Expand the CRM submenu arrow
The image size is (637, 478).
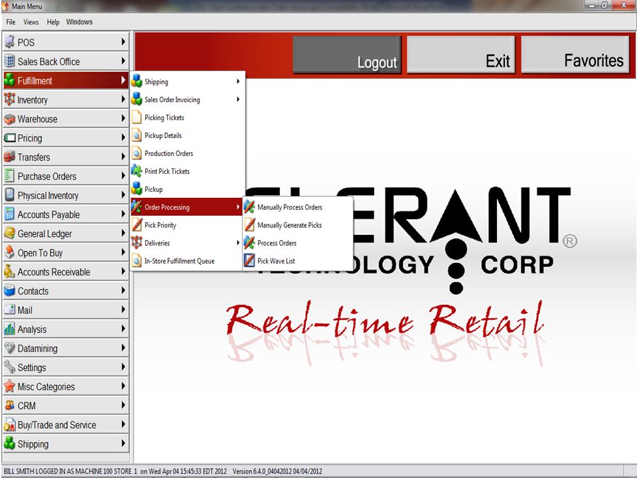(x=123, y=405)
